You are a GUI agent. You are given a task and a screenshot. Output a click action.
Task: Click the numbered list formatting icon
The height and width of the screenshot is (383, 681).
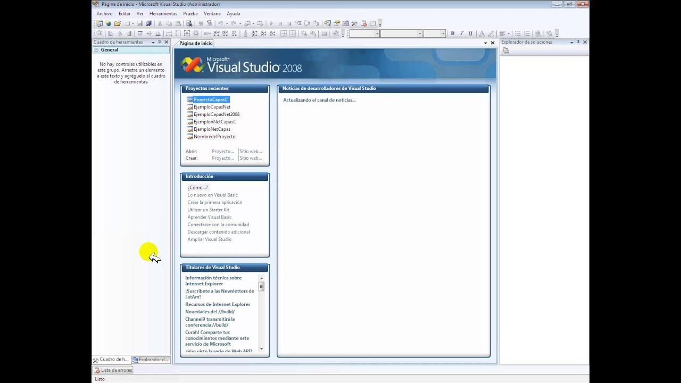click(x=527, y=34)
